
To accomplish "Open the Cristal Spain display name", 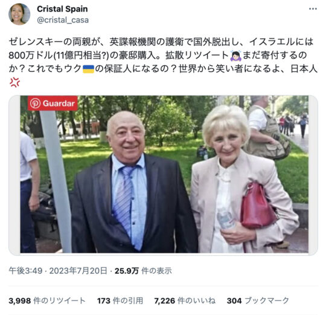I will [x=62, y=9].
